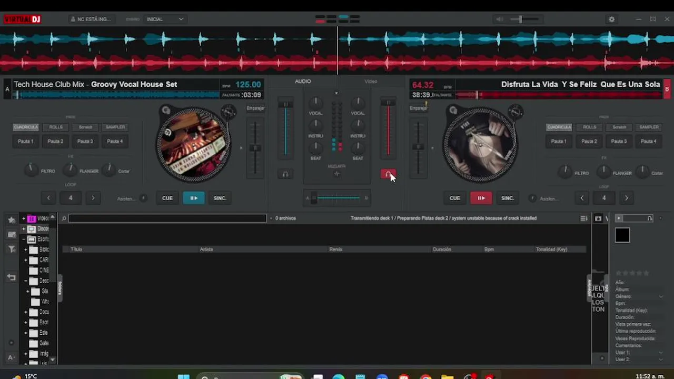Trigger Pauta 1 on the left deck

coord(26,141)
